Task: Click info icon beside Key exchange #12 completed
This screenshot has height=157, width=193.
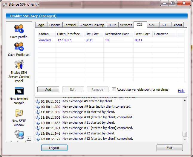Action: [38, 139]
